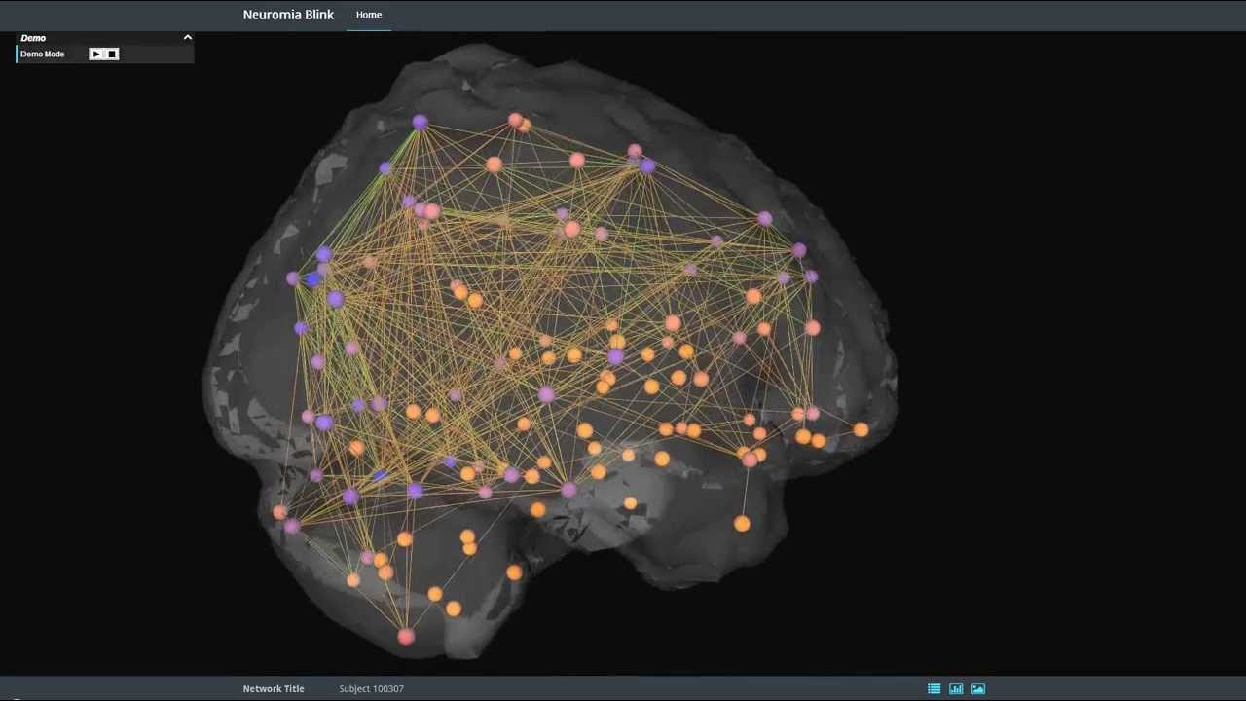Collapse the Demo panel chevron
The width and height of the screenshot is (1246, 701).
187,38
